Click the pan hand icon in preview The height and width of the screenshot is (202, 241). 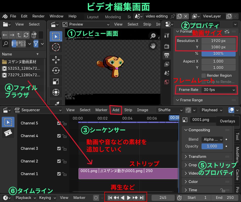(153, 46)
